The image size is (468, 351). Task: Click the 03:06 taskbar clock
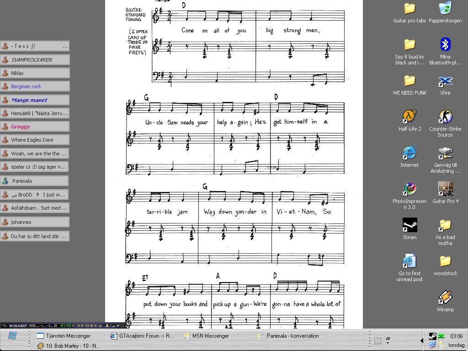(456, 336)
